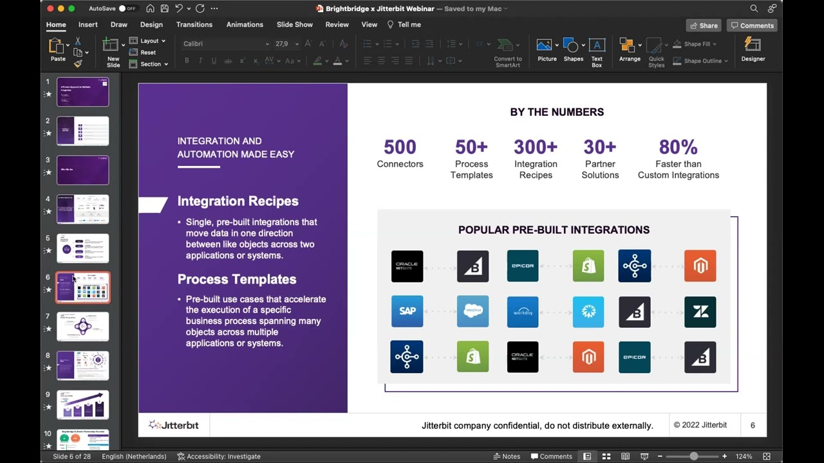Image resolution: width=824 pixels, height=463 pixels.
Task: Click English (Netherlands) language indicator
Action: (134, 457)
